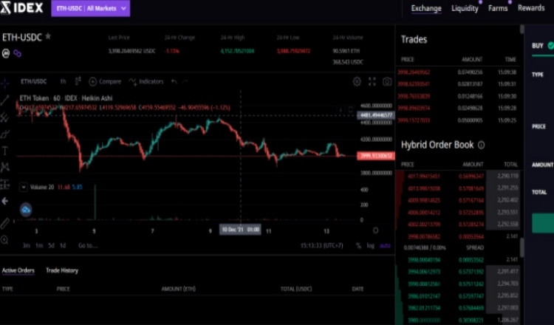Select the prediction and measurement tool

pos(5,184)
